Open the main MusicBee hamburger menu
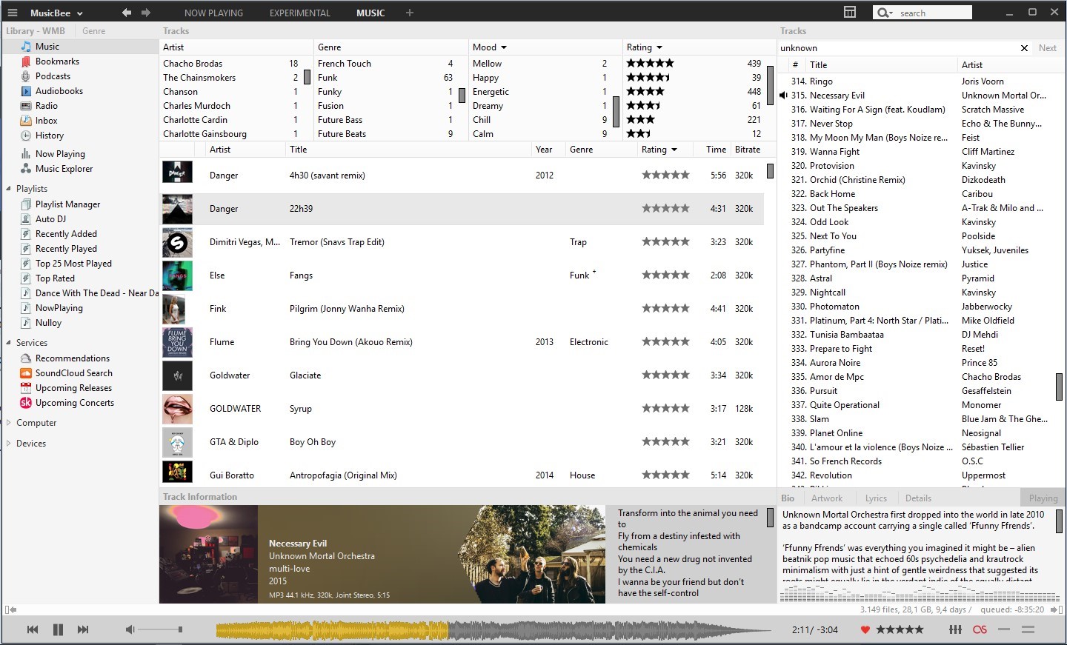Screen dimensions: 1067x645 (x=12, y=12)
